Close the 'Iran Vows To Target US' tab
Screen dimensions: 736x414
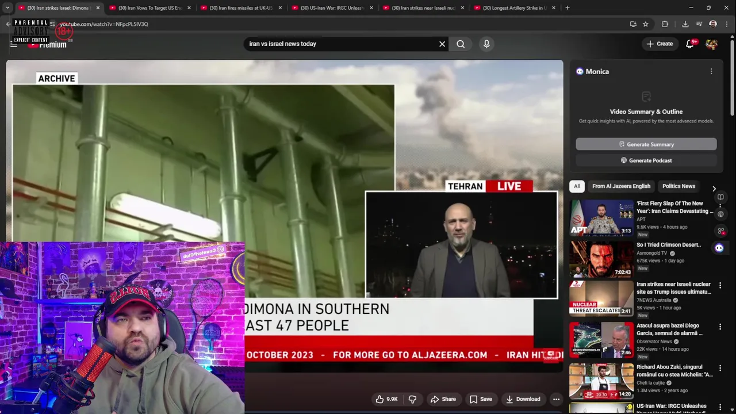189,8
